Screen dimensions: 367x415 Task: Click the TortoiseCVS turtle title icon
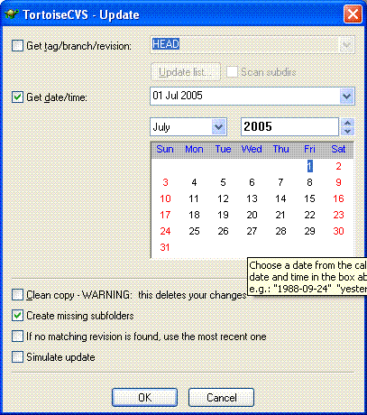[13, 14]
